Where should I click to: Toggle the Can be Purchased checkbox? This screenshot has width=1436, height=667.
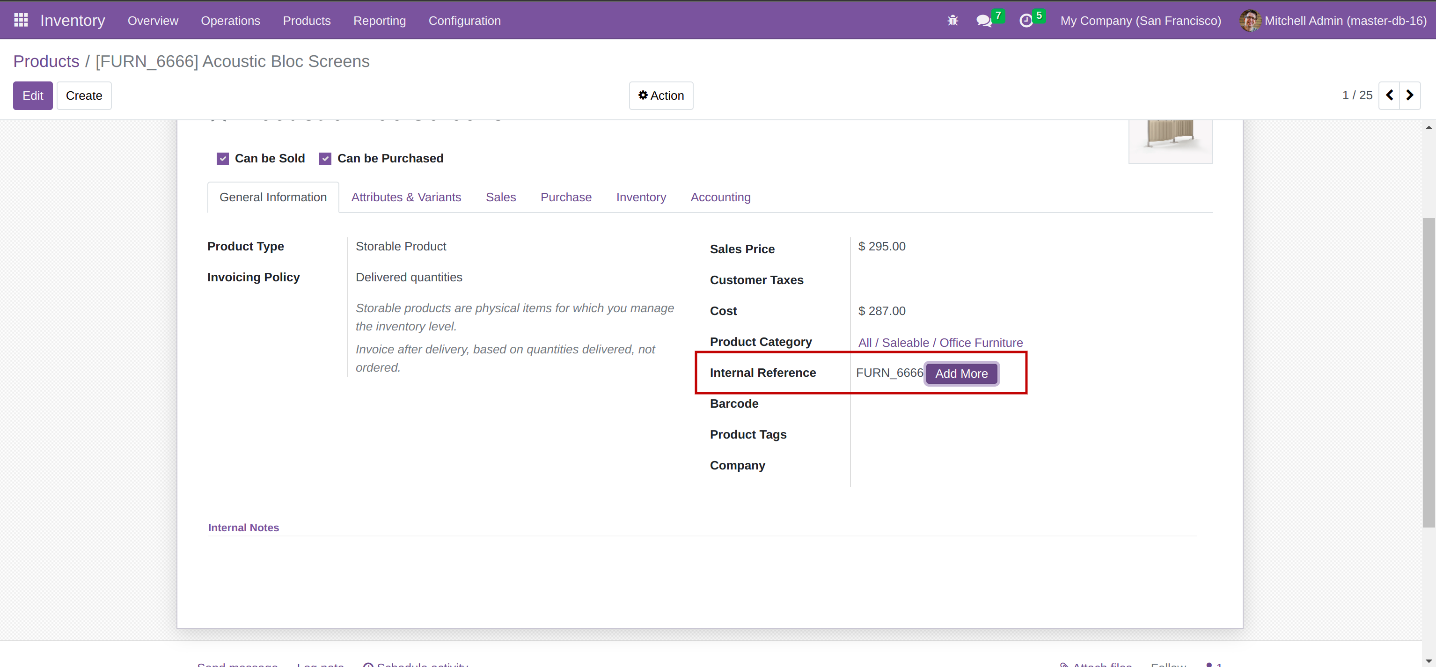pyautogui.click(x=325, y=159)
